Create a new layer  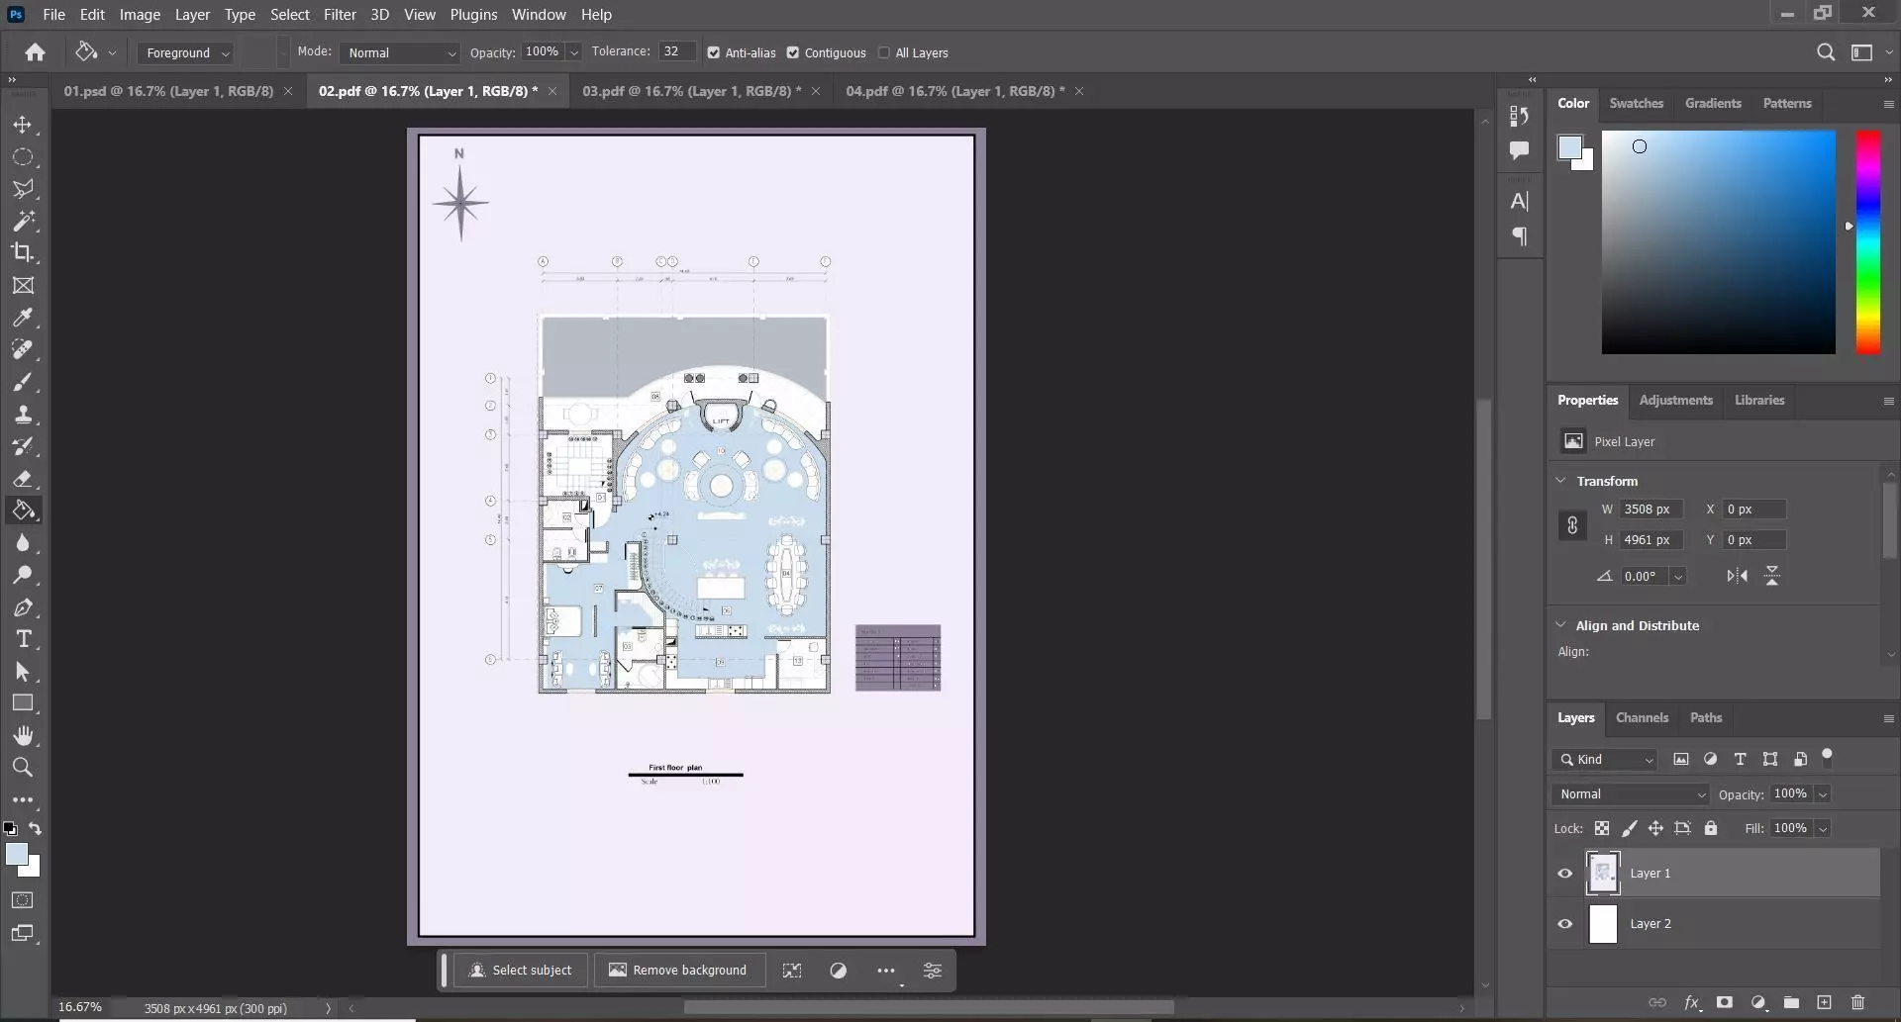click(x=1824, y=1002)
